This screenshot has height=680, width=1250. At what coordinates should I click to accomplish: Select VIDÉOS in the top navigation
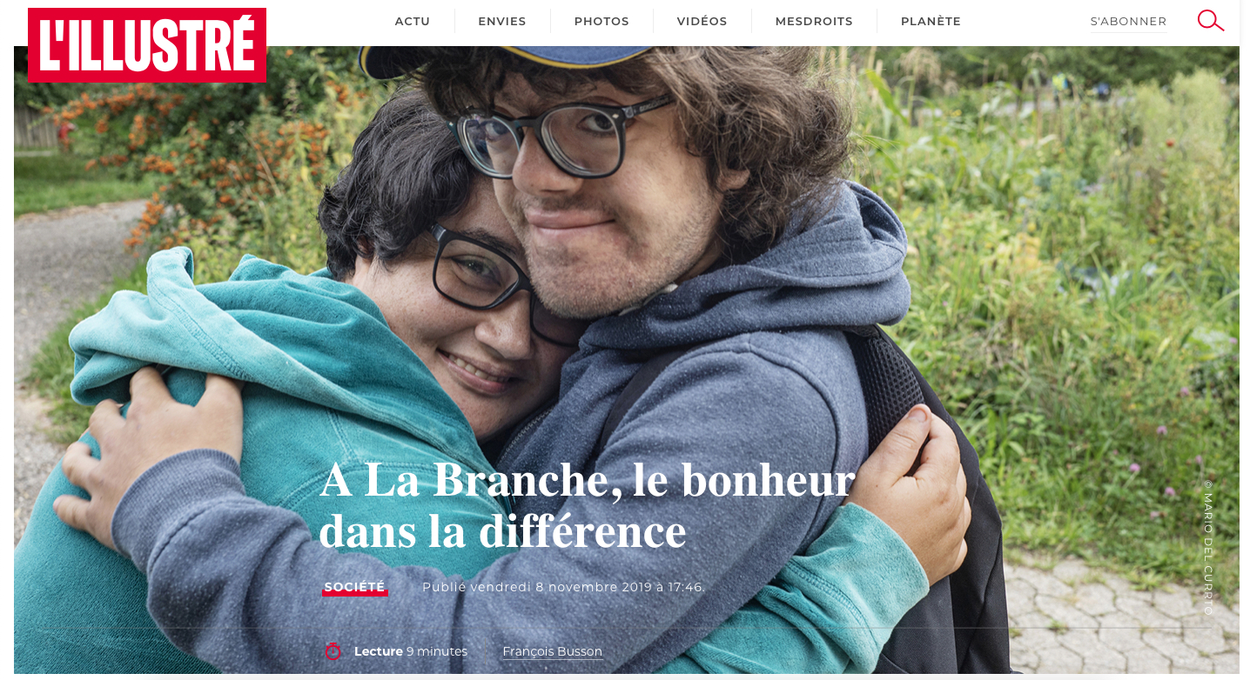(x=702, y=22)
